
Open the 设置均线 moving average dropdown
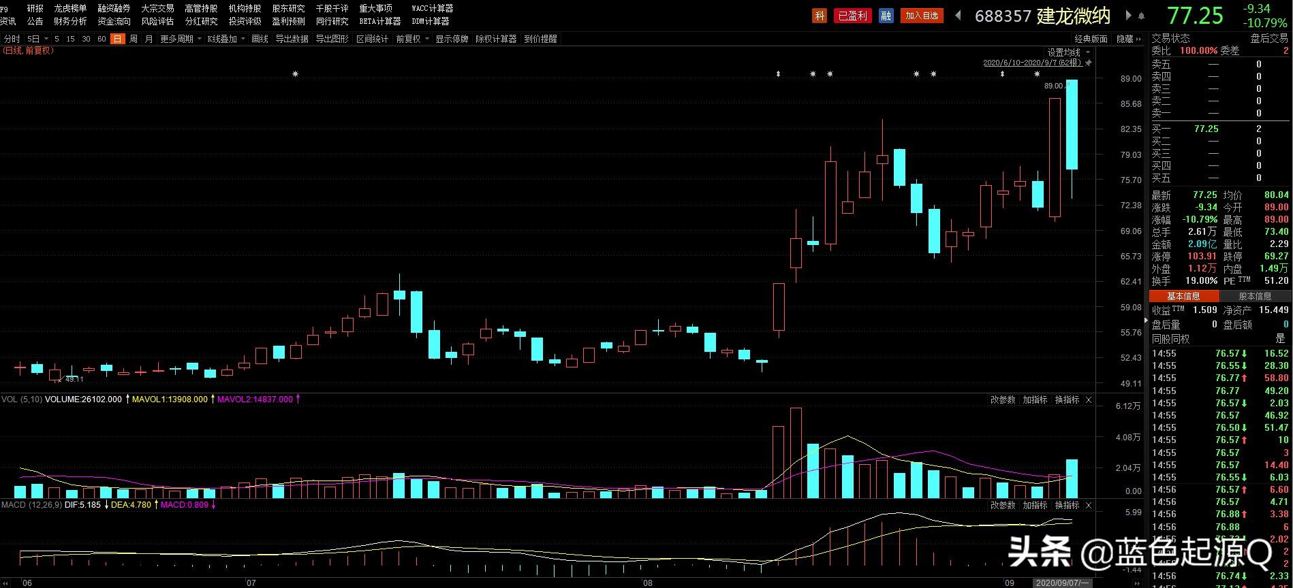click(x=1069, y=52)
